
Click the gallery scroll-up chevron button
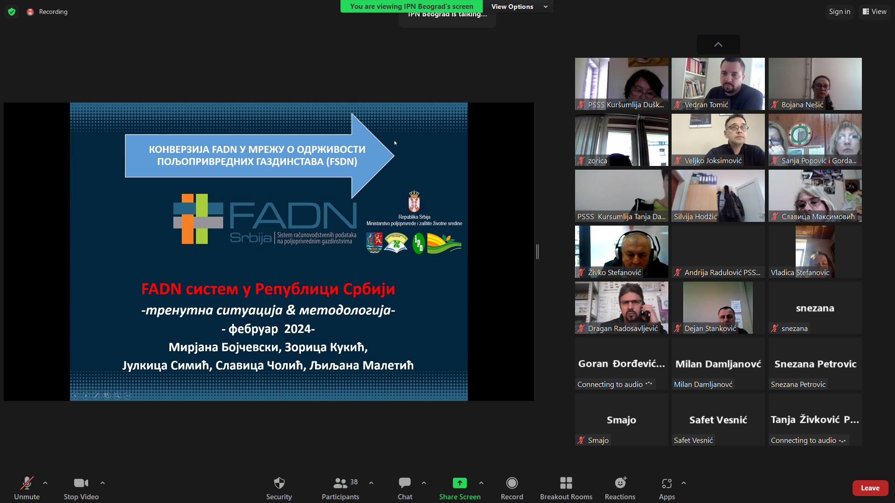[x=718, y=44]
